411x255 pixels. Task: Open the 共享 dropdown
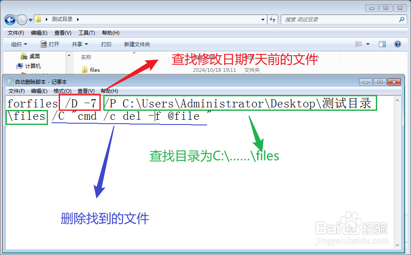point(80,44)
